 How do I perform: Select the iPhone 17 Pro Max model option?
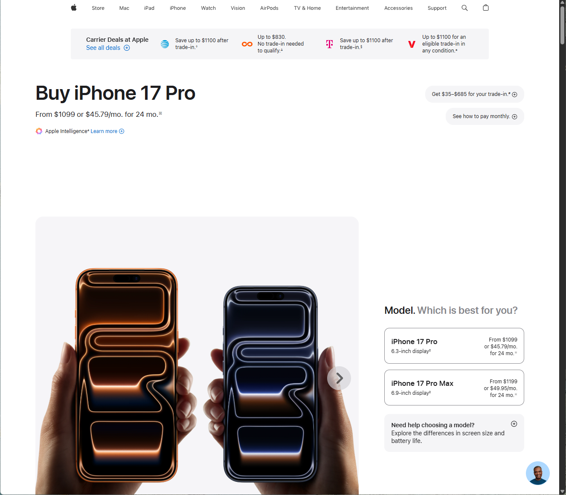454,388
